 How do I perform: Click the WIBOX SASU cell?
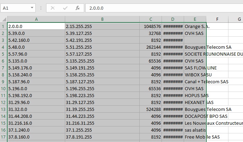(x=195, y=75)
